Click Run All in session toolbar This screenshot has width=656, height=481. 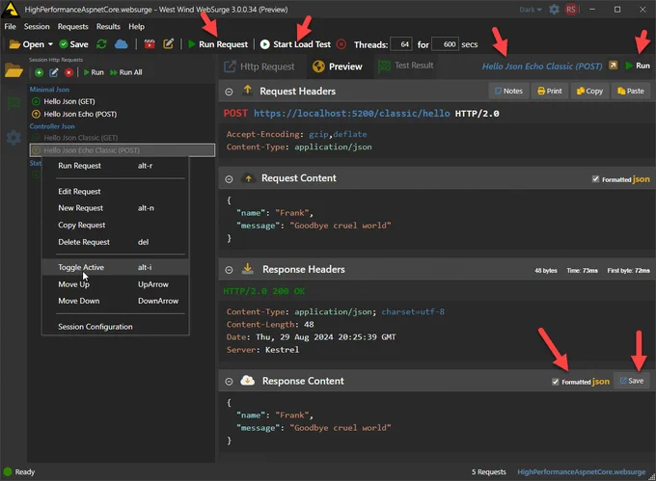tap(126, 72)
